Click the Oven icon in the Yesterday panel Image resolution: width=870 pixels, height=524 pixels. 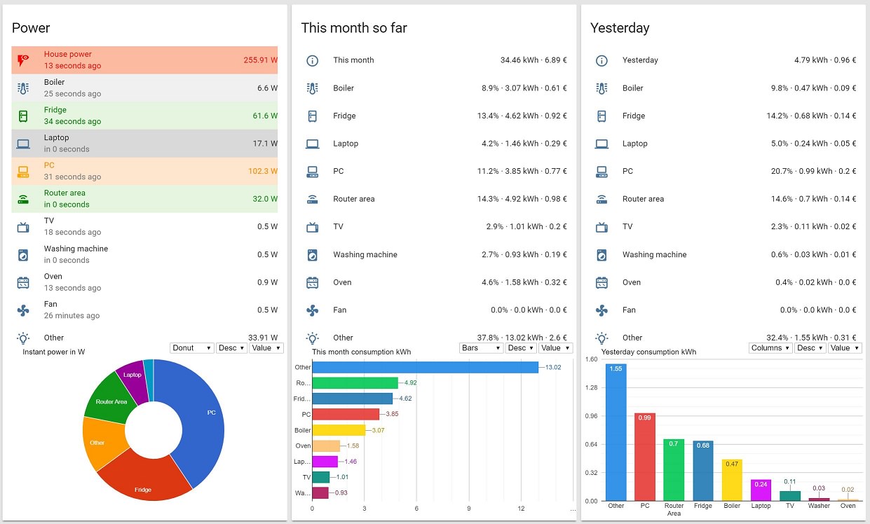pyautogui.click(x=601, y=282)
